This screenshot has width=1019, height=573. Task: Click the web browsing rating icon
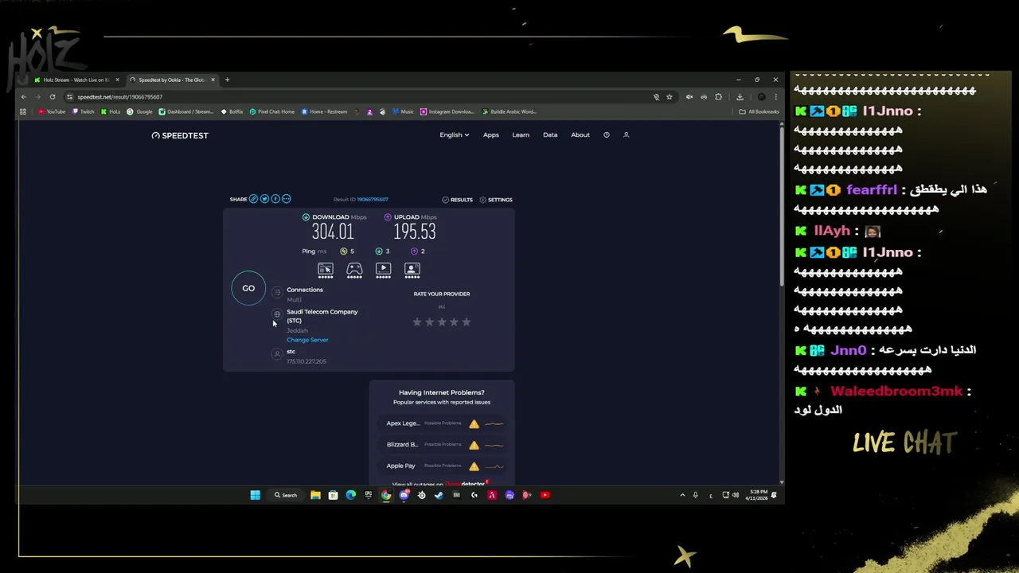pyautogui.click(x=326, y=270)
